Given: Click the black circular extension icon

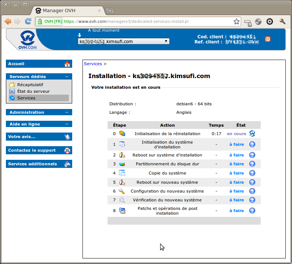Looking at the screenshot, I should pyautogui.click(x=270, y=22).
